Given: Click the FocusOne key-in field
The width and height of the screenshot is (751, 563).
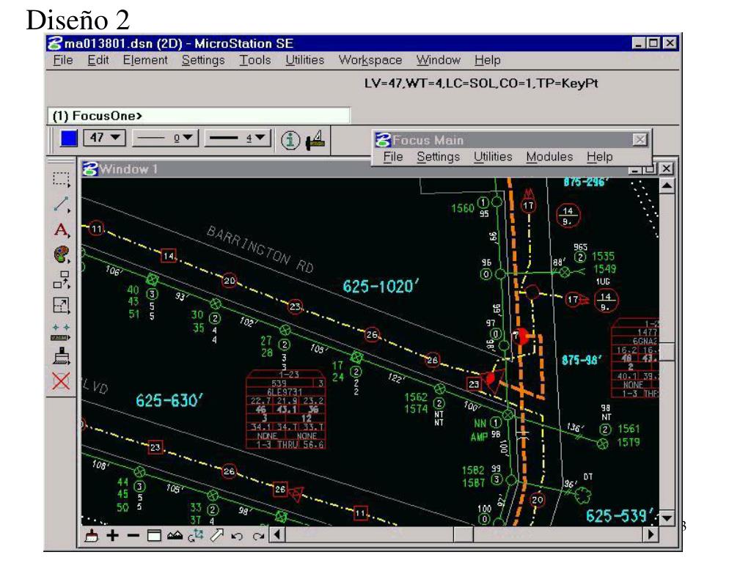Looking at the screenshot, I should (199, 116).
